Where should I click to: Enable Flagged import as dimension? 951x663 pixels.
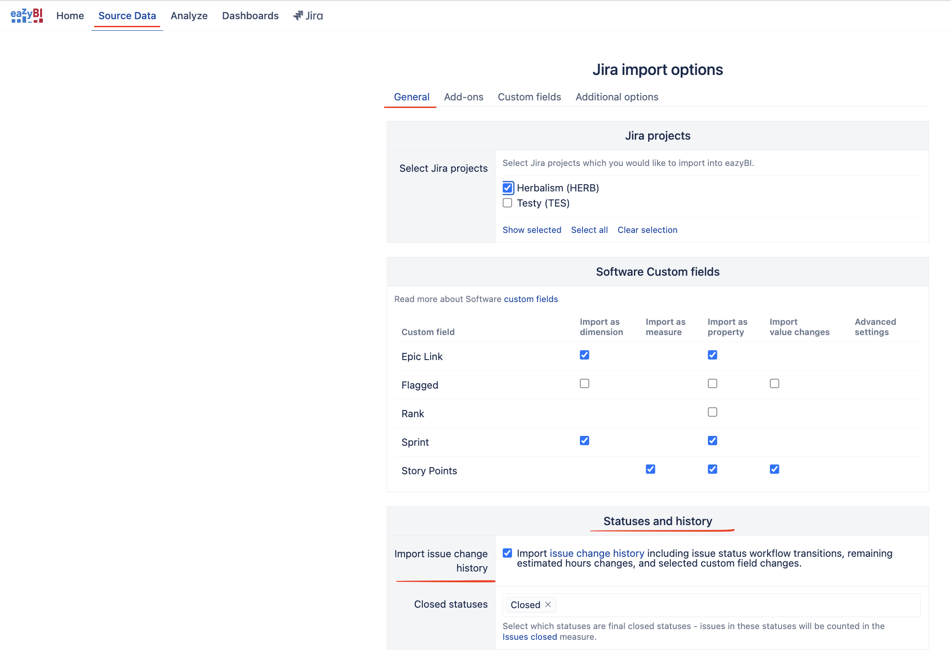pos(584,383)
